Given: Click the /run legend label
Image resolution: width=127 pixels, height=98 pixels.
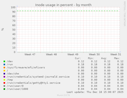Looking at the screenshot, I should pos(10,64).
